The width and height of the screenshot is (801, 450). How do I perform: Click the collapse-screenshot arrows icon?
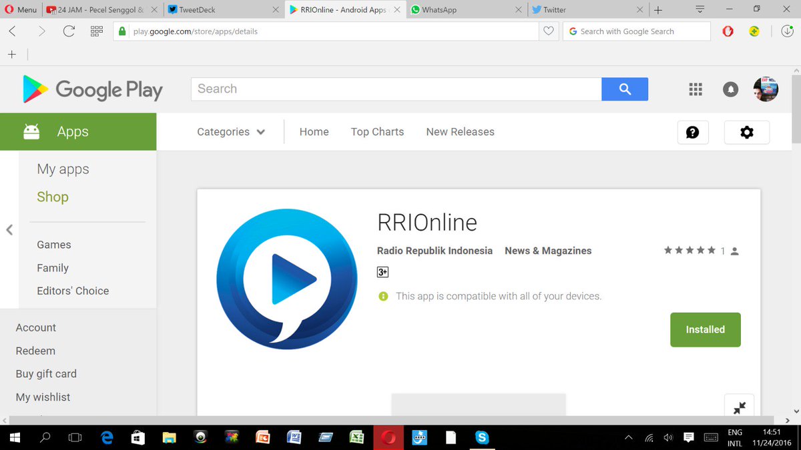(739, 407)
